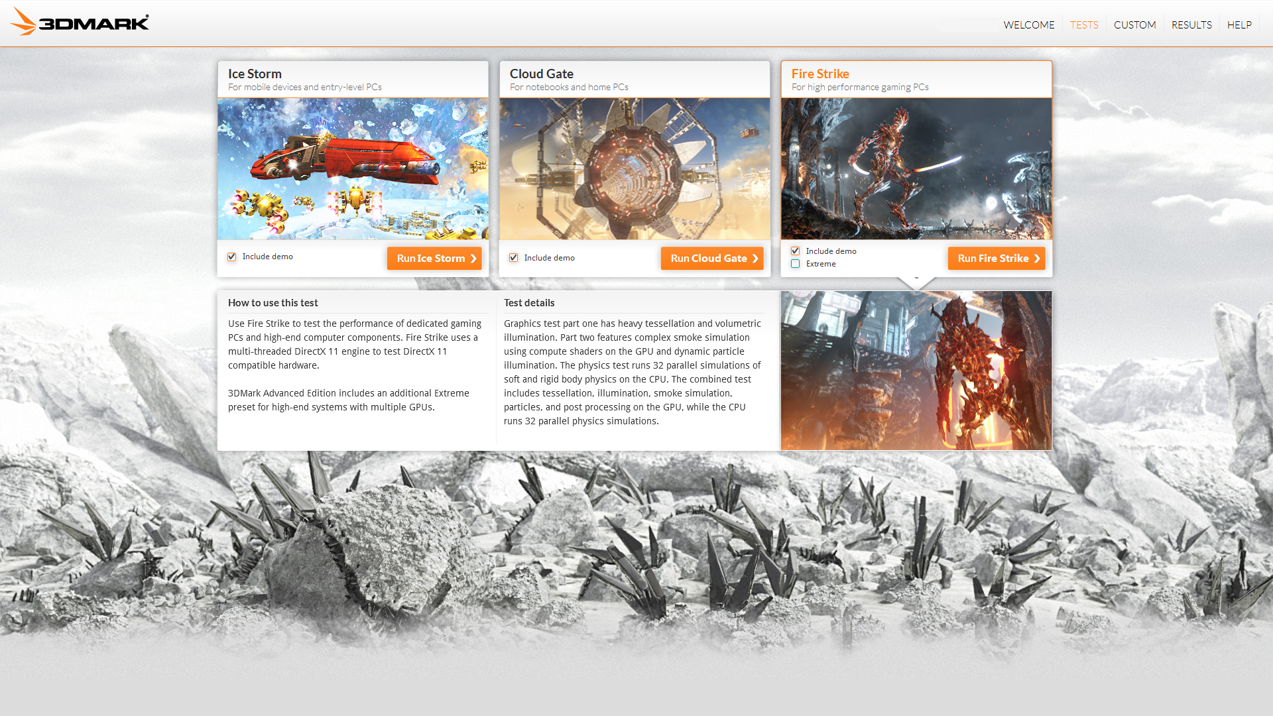Collapse the Fire Strike card title
1273x716 pixels.
(820, 74)
